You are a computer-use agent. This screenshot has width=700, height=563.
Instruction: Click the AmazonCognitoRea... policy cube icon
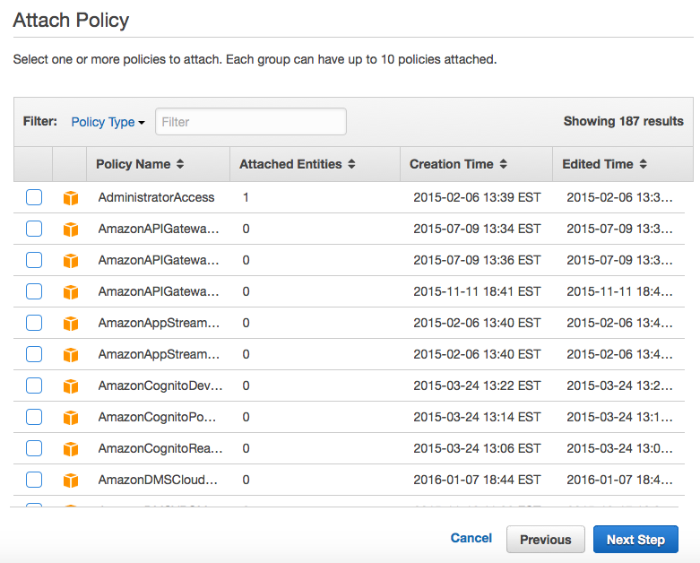click(71, 449)
